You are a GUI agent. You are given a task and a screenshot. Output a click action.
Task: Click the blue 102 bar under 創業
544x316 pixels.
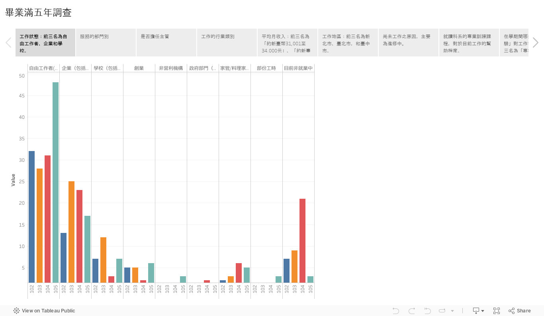(x=127, y=275)
